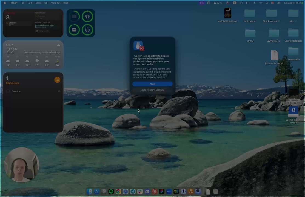This screenshot has height=197, width=305.
Task: Mark Creatine reminder as complete
Action: (8, 91)
